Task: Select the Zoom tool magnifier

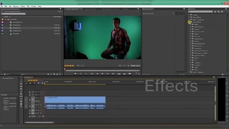Action: [x=21, y=106]
